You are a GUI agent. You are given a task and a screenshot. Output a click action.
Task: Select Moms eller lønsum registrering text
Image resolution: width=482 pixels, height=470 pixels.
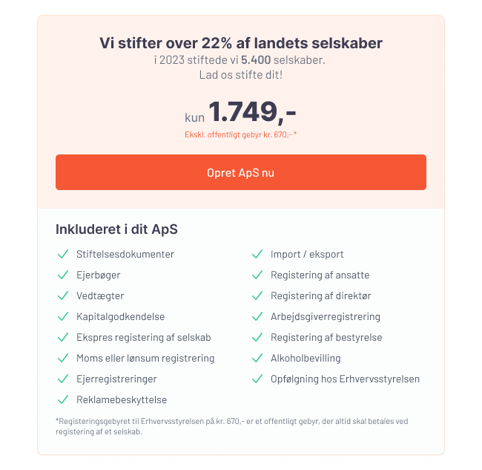145,358
